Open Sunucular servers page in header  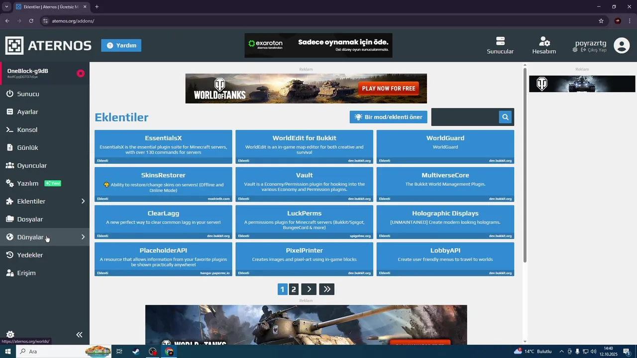(x=500, y=45)
